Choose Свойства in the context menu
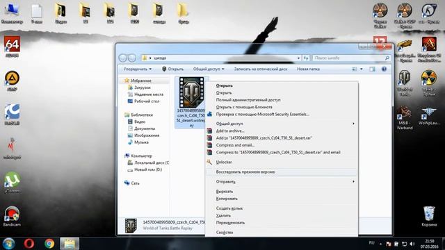445x250 pixels. point(281,232)
